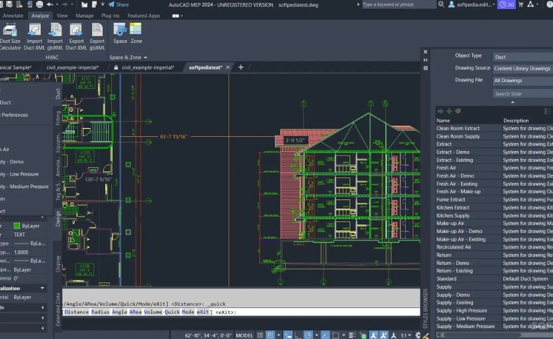Click the Undo arrow in the quick access toolbar
This screenshot has height=339, width=553.
tap(50, 5)
